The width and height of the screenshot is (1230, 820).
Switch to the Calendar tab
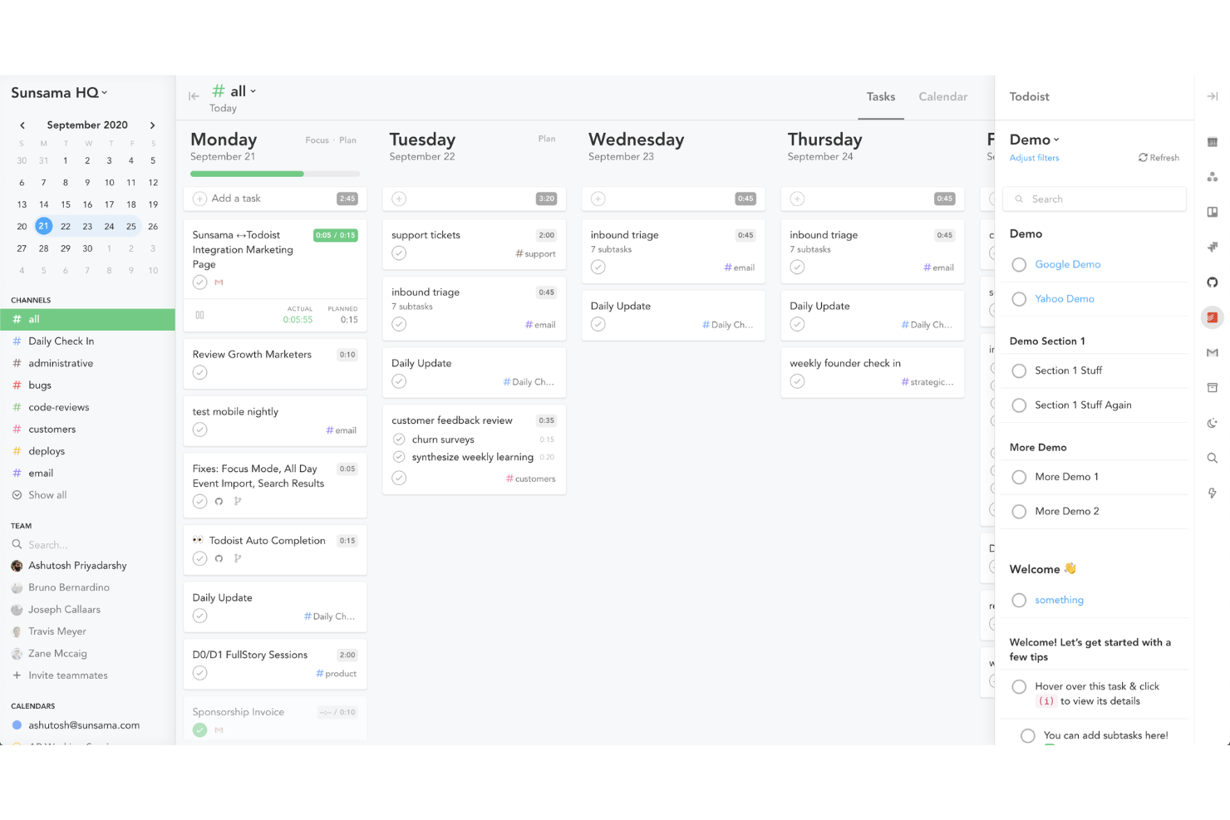coord(942,96)
